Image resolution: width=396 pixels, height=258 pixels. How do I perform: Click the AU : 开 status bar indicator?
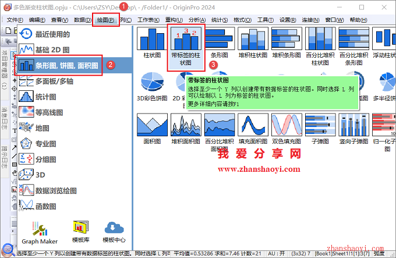276,253
